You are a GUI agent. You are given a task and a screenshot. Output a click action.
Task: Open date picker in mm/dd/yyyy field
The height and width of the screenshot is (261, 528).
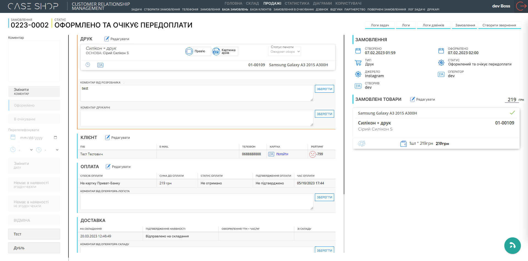[55, 138]
